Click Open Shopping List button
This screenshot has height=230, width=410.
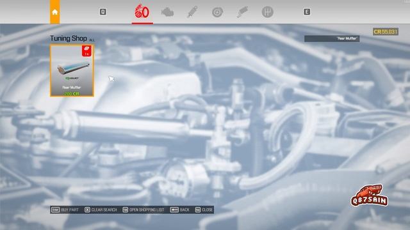tap(143, 210)
